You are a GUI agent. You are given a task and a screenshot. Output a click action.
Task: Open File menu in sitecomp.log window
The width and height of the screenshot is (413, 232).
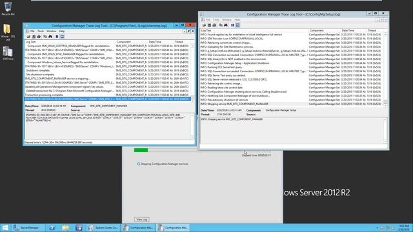[32, 31]
